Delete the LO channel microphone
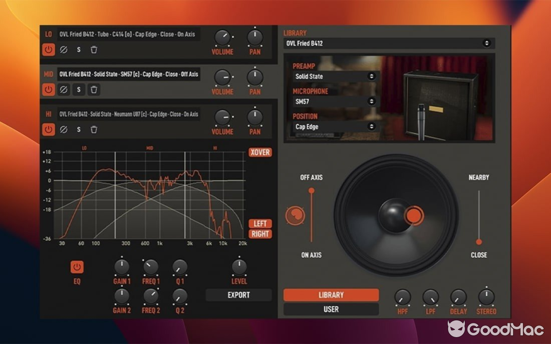 (93, 50)
